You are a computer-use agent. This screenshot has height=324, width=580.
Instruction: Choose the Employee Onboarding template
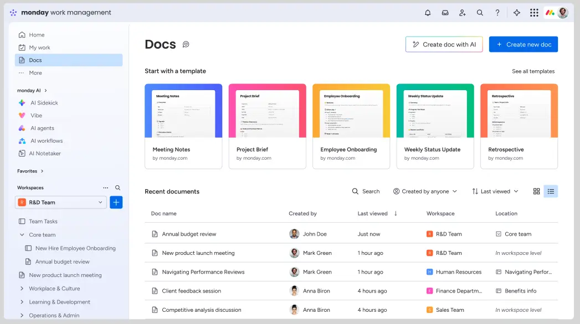(x=351, y=126)
